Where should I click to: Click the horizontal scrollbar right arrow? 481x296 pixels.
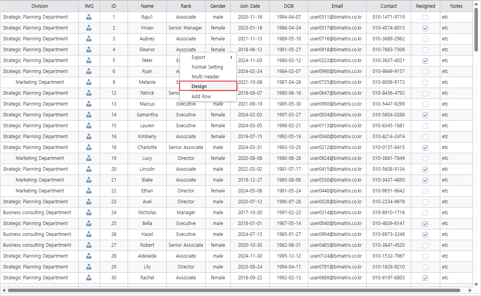(470, 290)
